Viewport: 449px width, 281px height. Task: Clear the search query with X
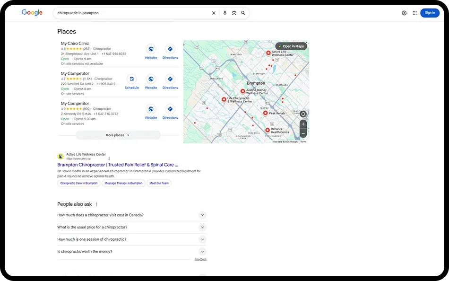point(214,13)
